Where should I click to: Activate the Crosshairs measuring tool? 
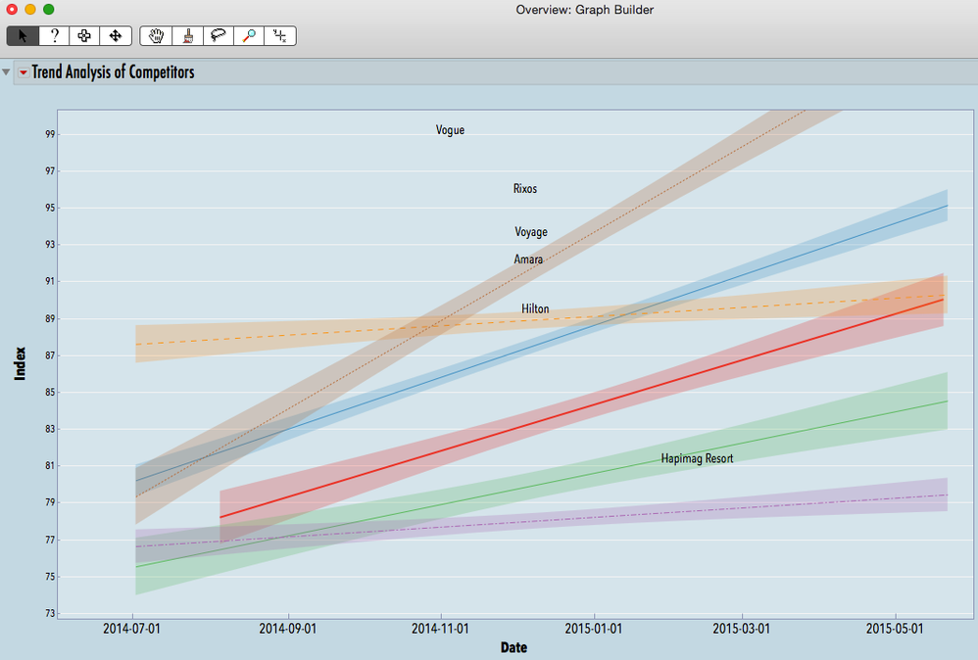[280, 36]
